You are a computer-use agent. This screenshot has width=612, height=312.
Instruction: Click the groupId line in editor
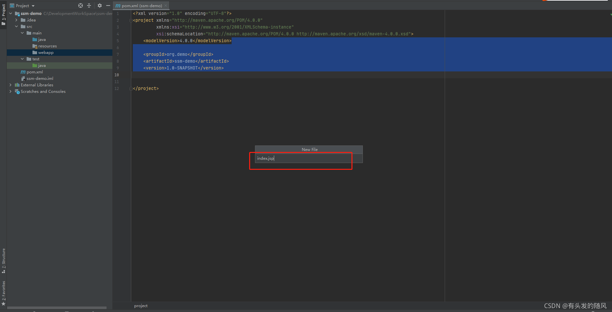pyautogui.click(x=178, y=54)
